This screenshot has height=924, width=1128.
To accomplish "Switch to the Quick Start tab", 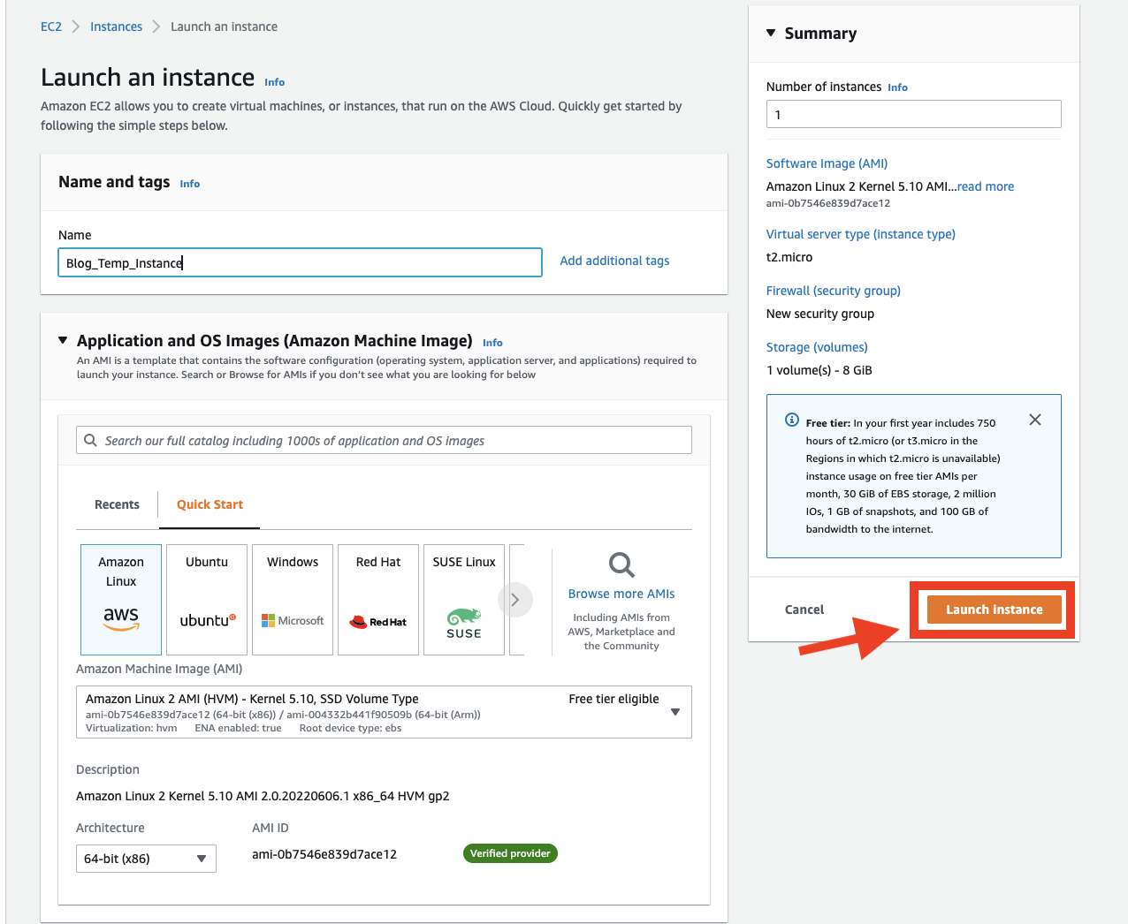I will [x=209, y=504].
